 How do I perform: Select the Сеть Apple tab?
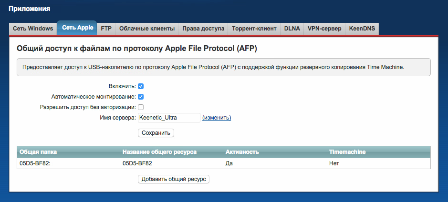pyautogui.click(x=77, y=28)
